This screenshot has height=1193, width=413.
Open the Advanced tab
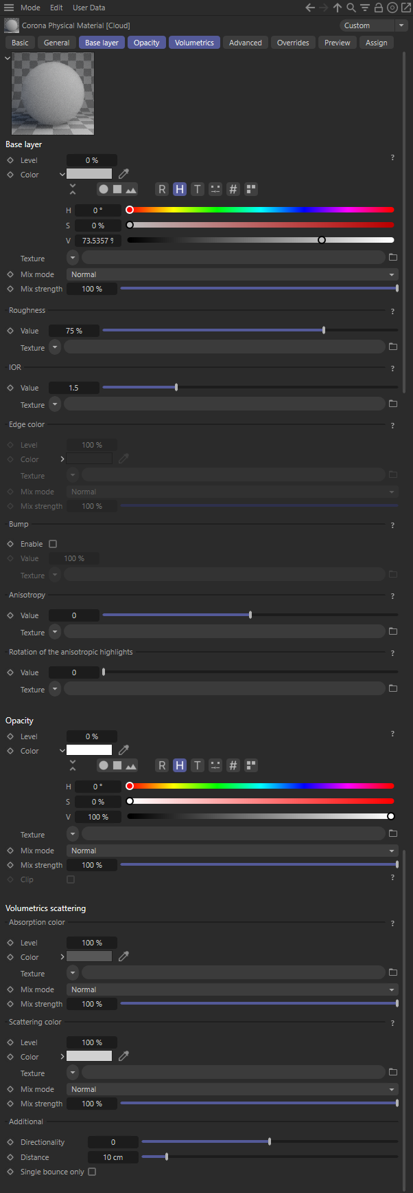tap(246, 43)
